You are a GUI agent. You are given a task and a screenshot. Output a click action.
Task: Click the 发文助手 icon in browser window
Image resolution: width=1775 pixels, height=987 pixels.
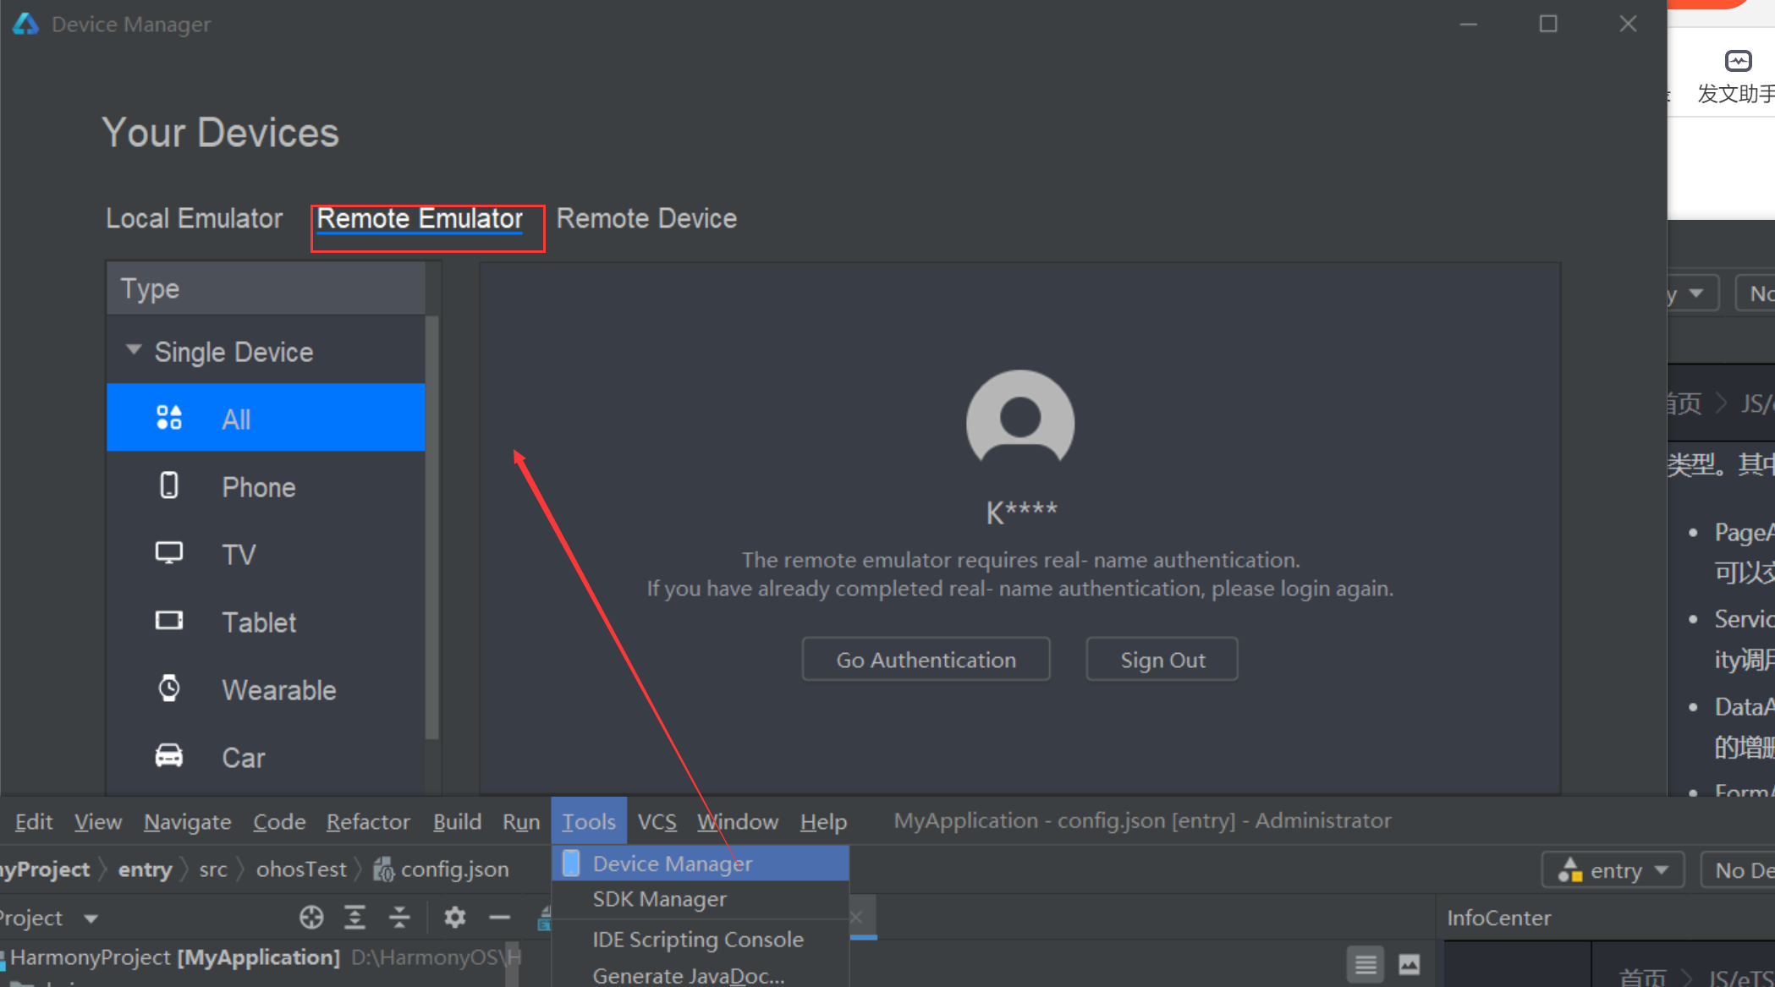point(1739,61)
